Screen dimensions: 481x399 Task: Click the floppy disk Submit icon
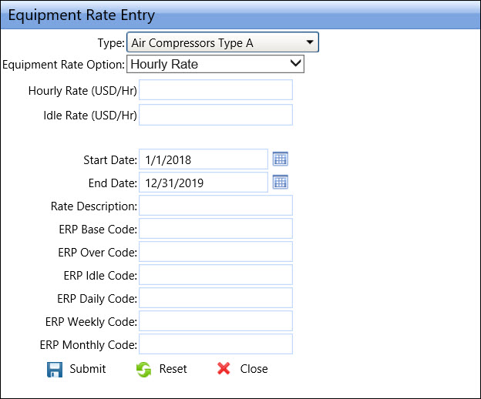pos(55,369)
